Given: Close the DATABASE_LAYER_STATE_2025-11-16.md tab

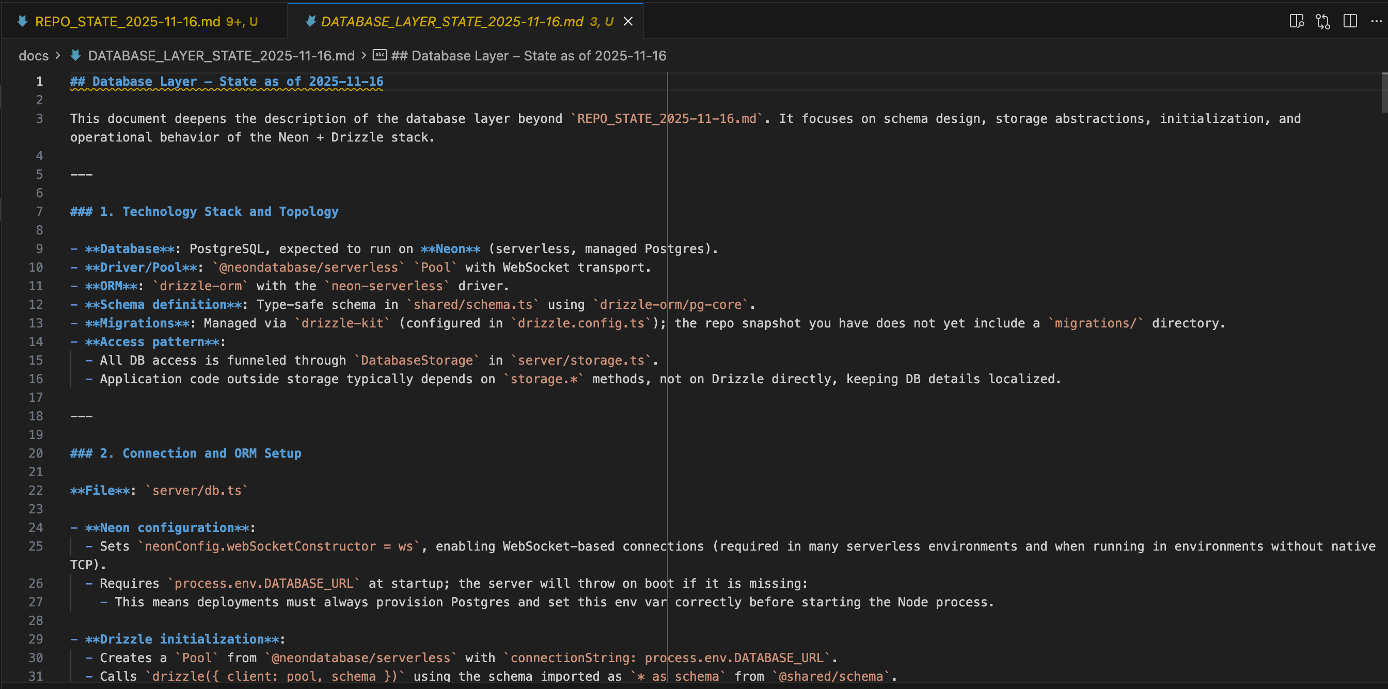Looking at the screenshot, I should click(628, 22).
